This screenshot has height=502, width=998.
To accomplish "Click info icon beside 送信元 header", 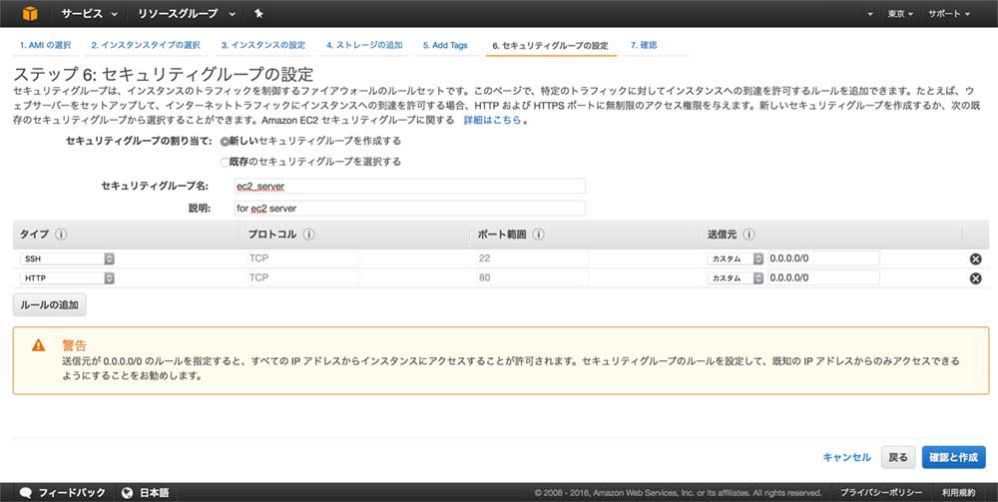I will click(748, 236).
